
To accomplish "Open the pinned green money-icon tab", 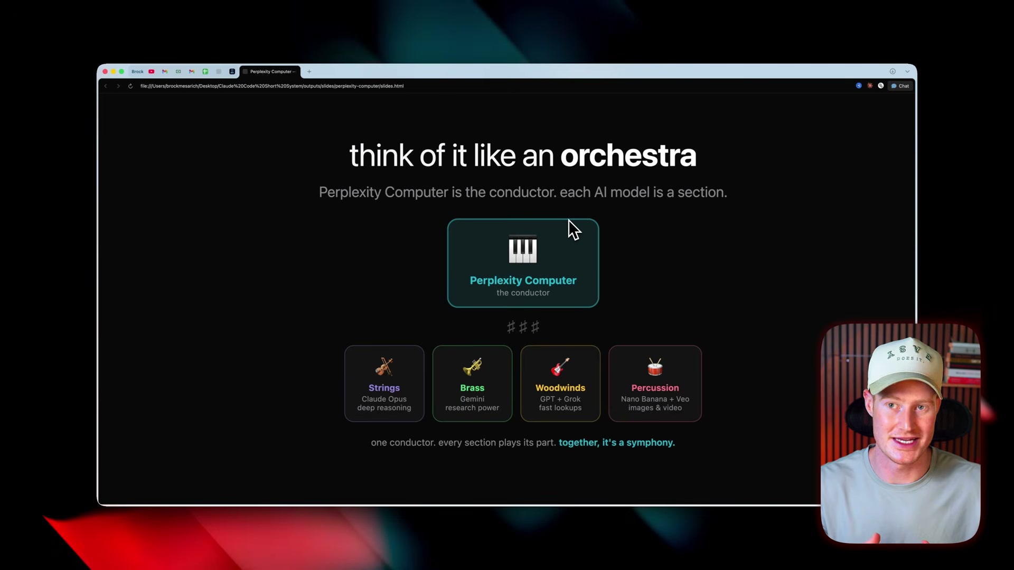I will click(x=179, y=72).
